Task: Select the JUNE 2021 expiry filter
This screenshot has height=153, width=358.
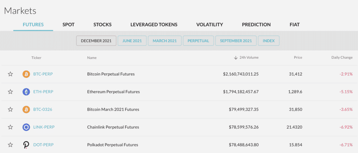Action: coord(132,41)
